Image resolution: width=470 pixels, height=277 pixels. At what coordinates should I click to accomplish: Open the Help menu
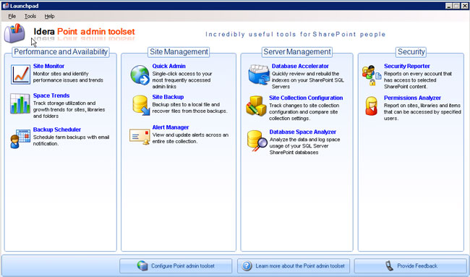coord(49,16)
